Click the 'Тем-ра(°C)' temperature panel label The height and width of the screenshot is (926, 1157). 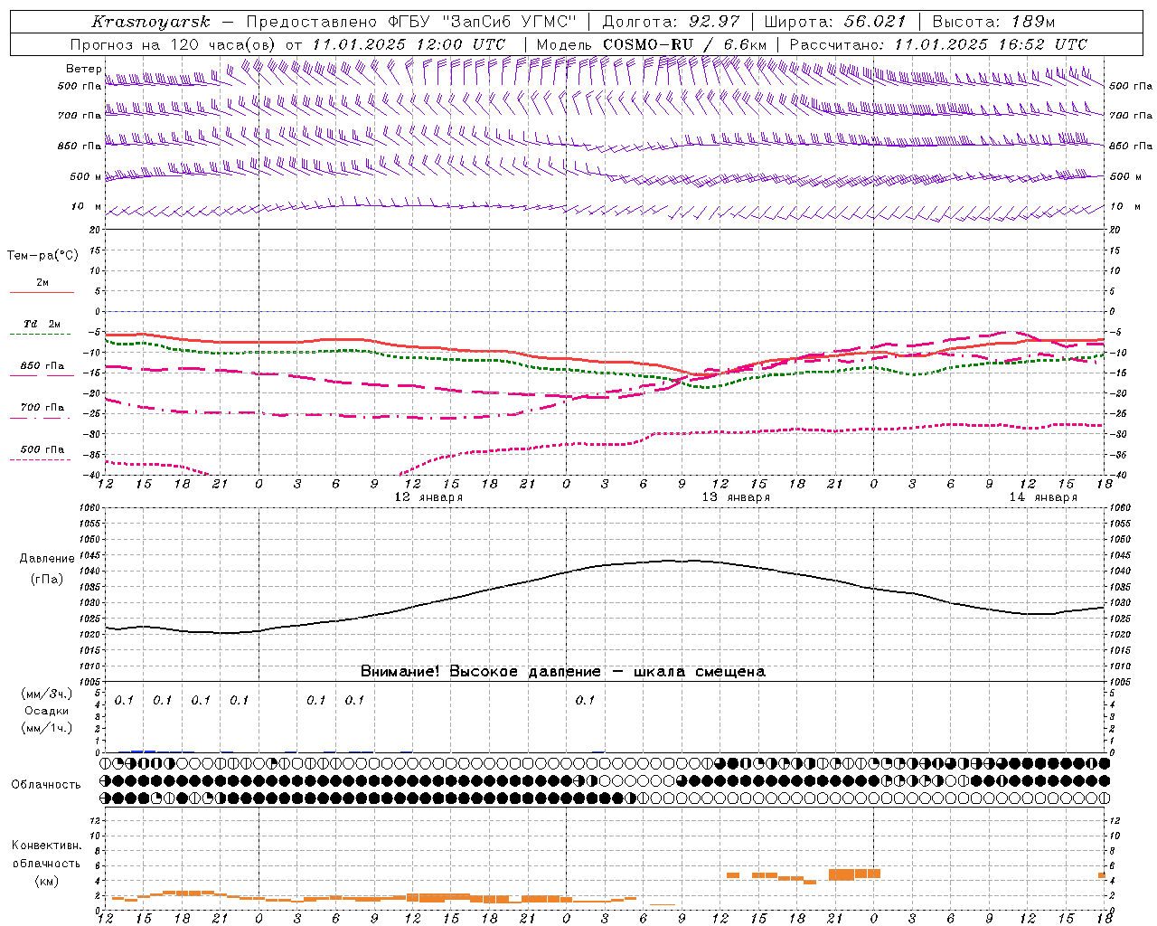42,256
